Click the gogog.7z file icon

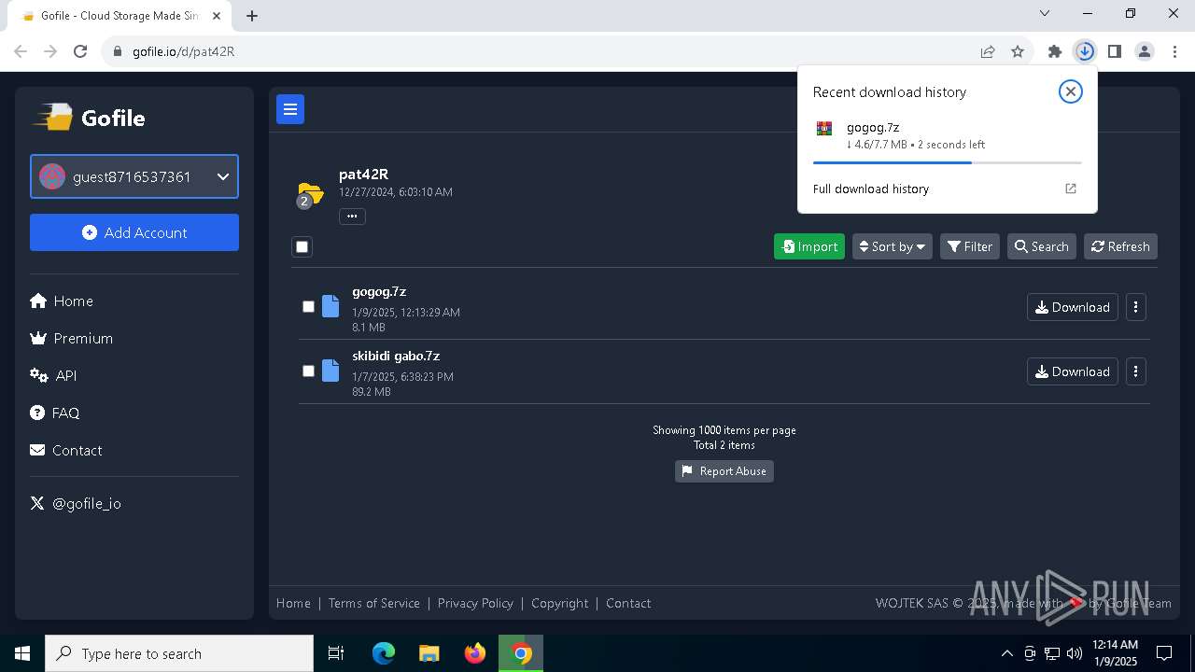(x=330, y=306)
